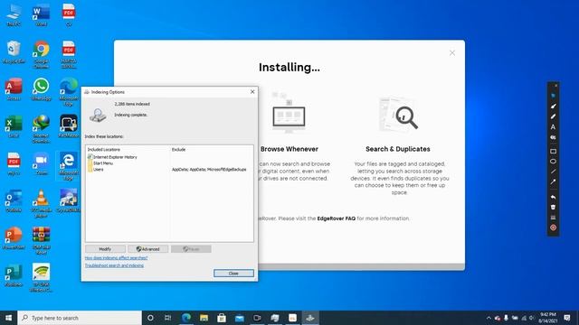Pick the blue color dot in the annotation toolbar
This screenshot has width=579, height=325.
point(553,96)
